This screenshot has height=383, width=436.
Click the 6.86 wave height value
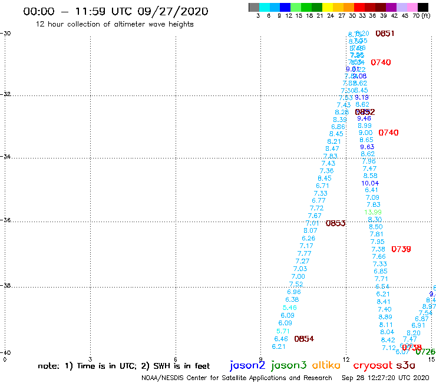coord(338,127)
